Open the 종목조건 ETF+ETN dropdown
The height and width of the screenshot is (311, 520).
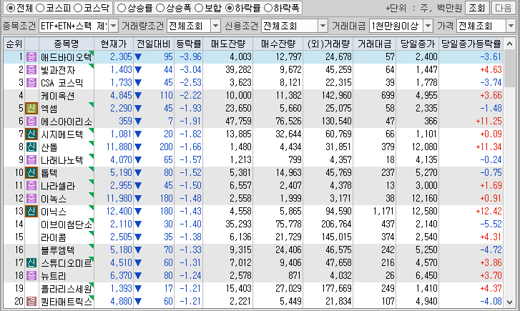(x=114, y=26)
